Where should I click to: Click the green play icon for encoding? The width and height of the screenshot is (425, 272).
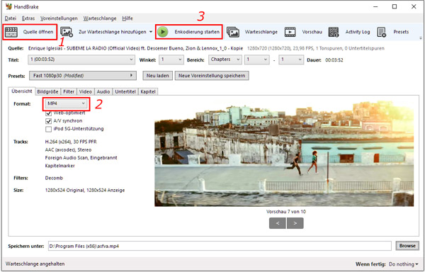tap(163, 32)
